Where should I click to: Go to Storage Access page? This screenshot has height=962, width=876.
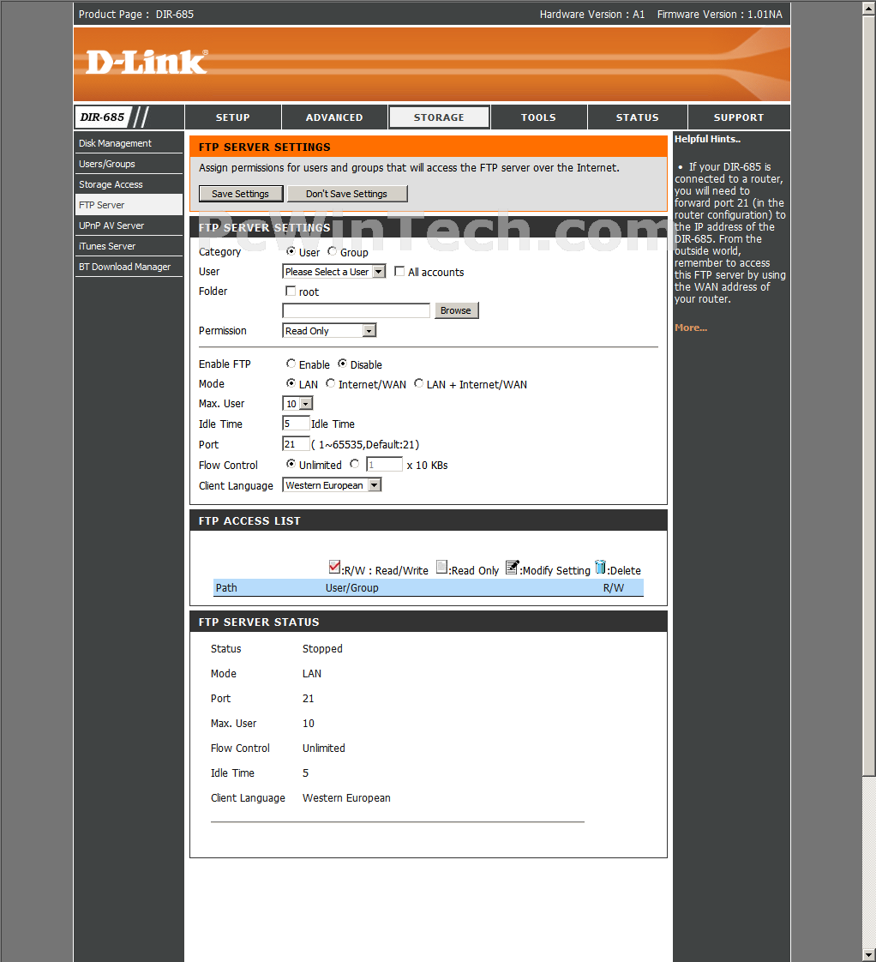pyautogui.click(x=129, y=184)
